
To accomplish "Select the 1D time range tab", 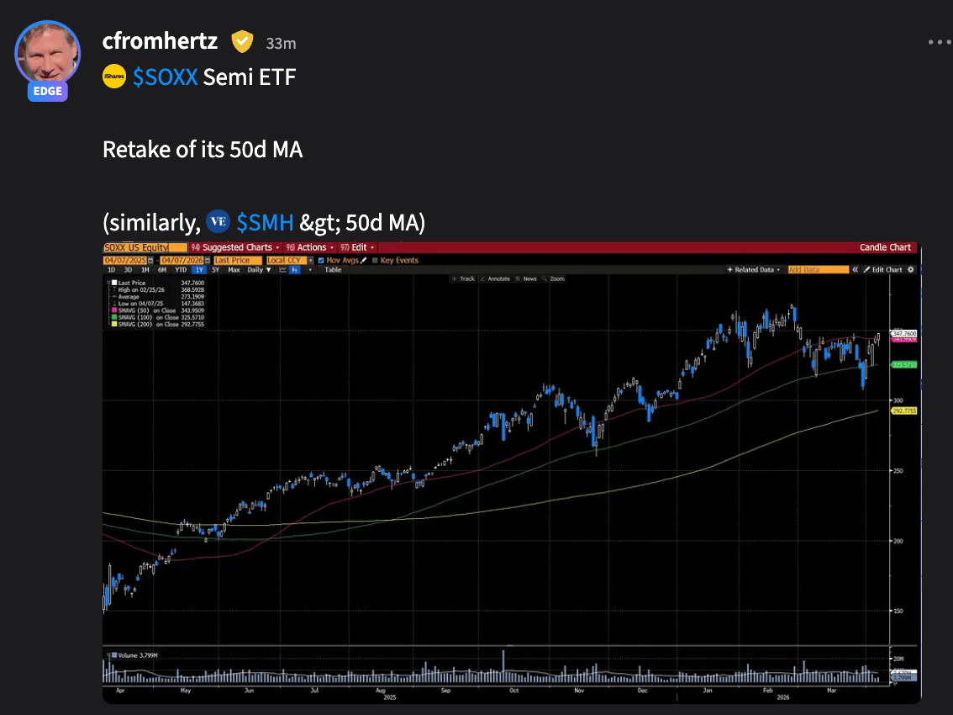I will (111, 269).
